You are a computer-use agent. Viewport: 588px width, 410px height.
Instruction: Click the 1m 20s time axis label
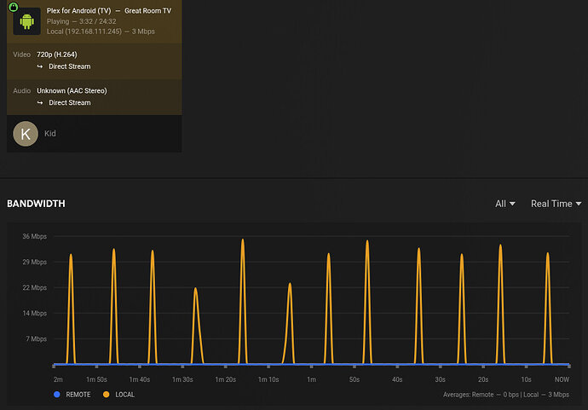(x=225, y=379)
